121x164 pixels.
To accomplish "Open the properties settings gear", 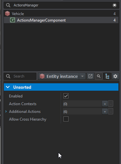I will [x=116, y=76].
